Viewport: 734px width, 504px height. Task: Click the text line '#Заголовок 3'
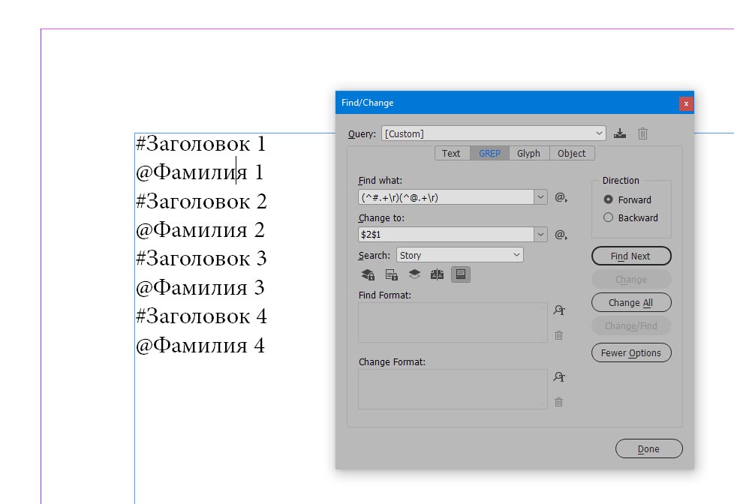coord(201,259)
